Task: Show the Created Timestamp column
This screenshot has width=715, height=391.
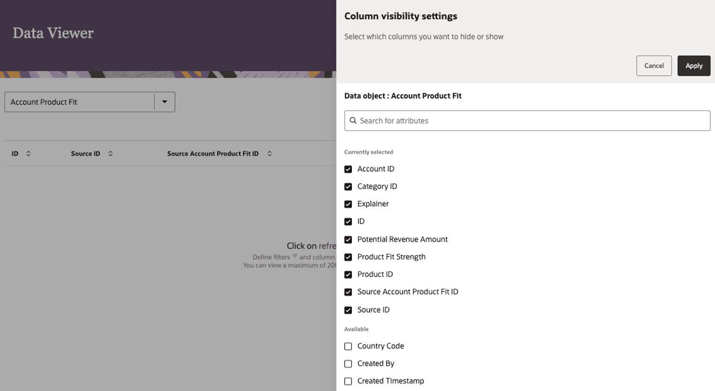Action: click(349, 381)
